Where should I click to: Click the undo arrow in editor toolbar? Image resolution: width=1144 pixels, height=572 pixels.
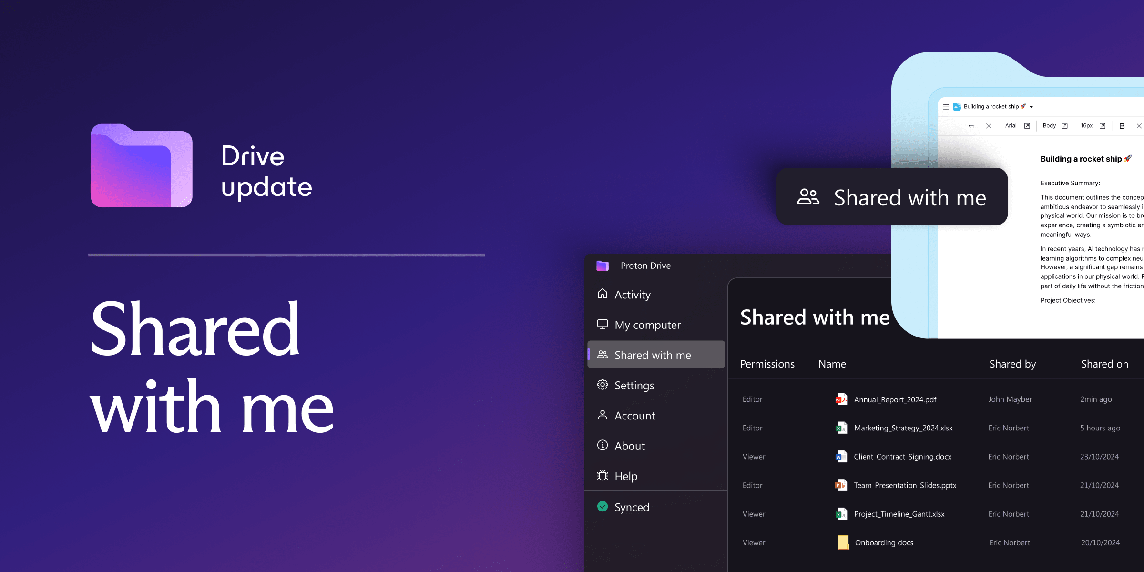coord(971,126)
